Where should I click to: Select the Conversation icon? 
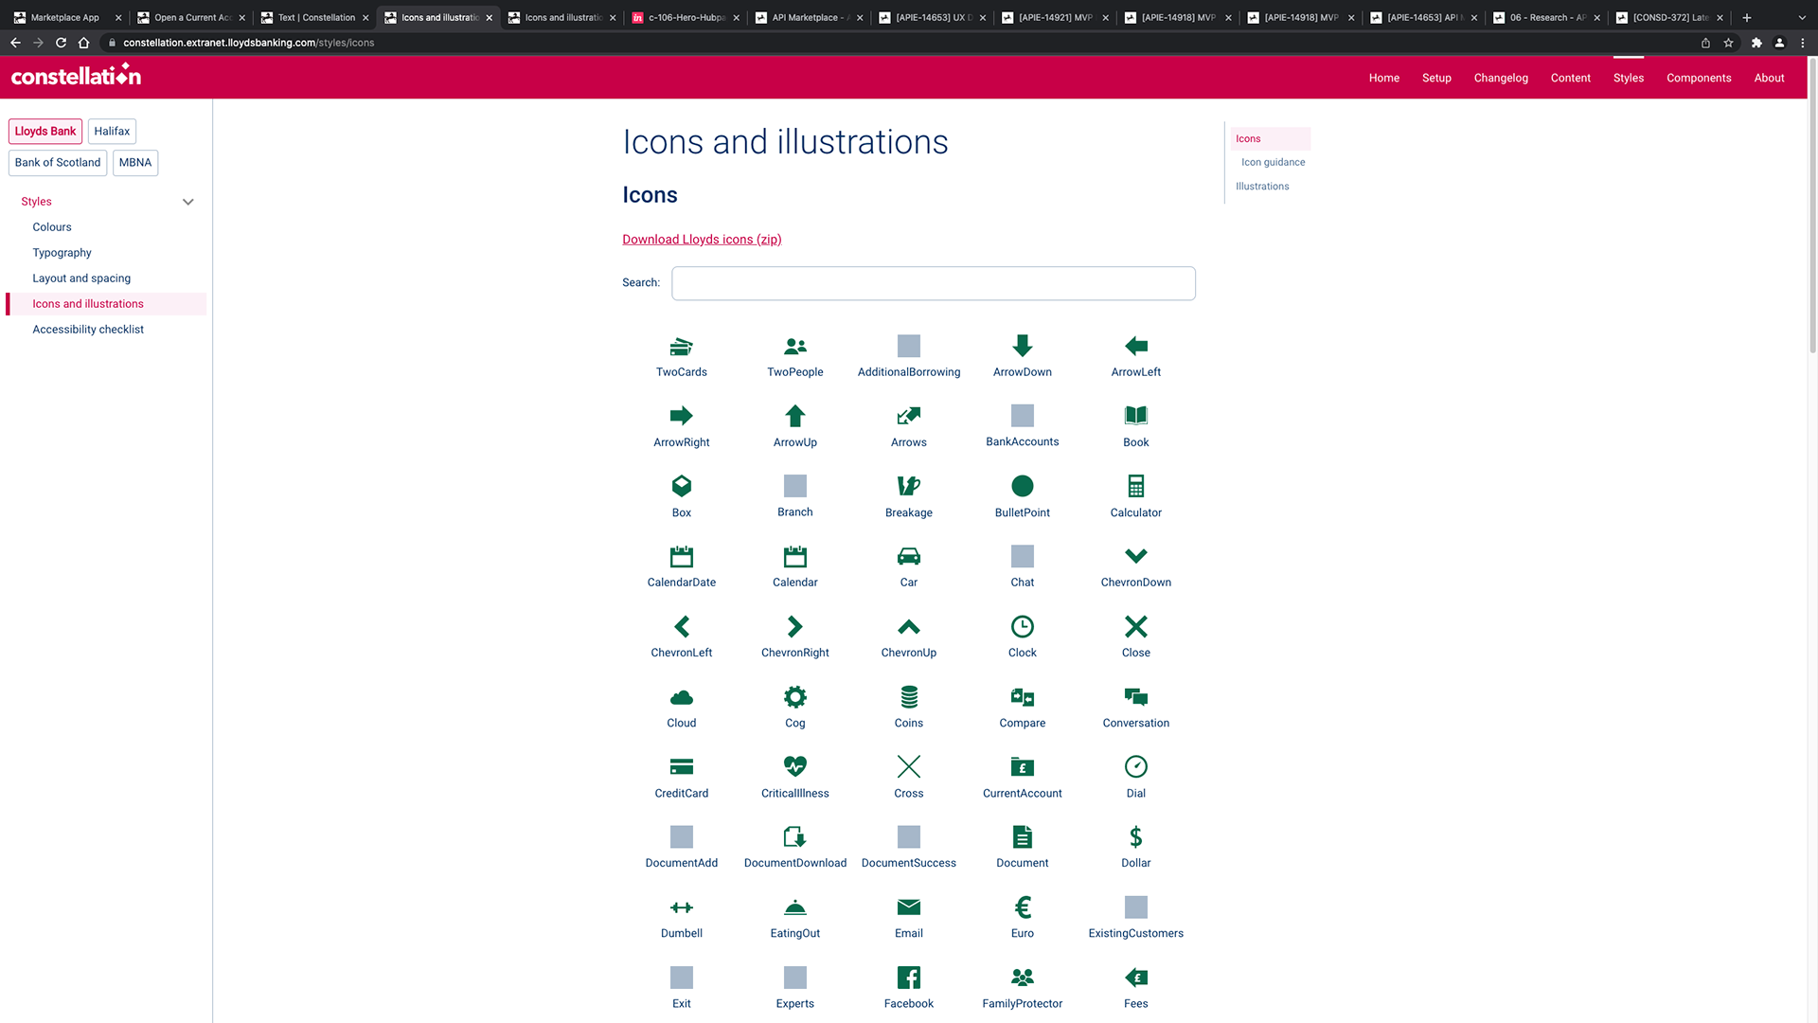point(1135,697)
